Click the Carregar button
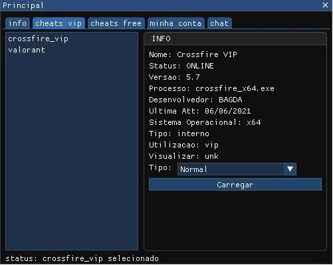 (235, 185)
